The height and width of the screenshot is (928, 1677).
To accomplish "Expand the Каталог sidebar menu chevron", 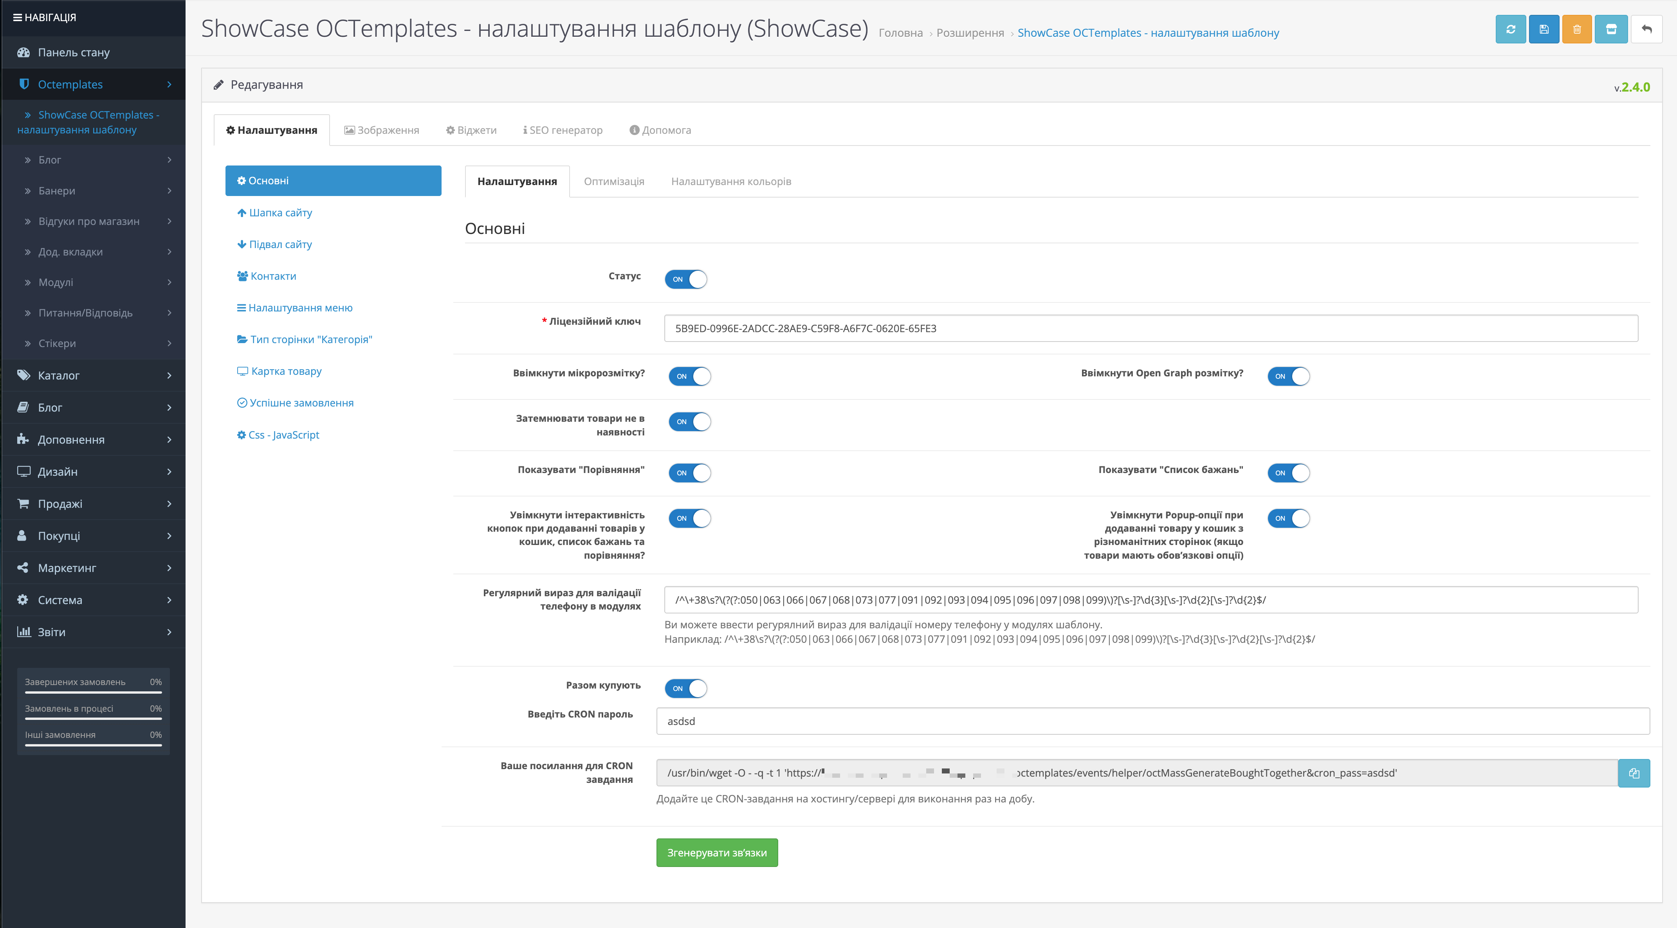I will pos(169,376).
